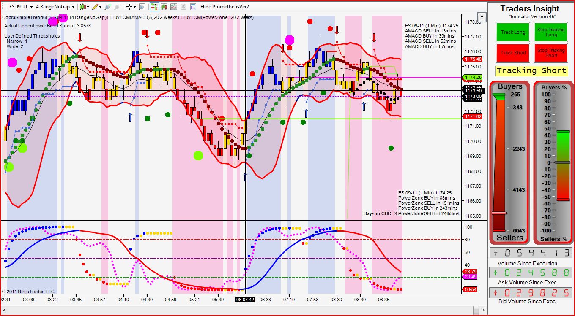Screen dimensions: 575x316
Task: Open the dropdown arrow above price axis
Action: [481, 16]
